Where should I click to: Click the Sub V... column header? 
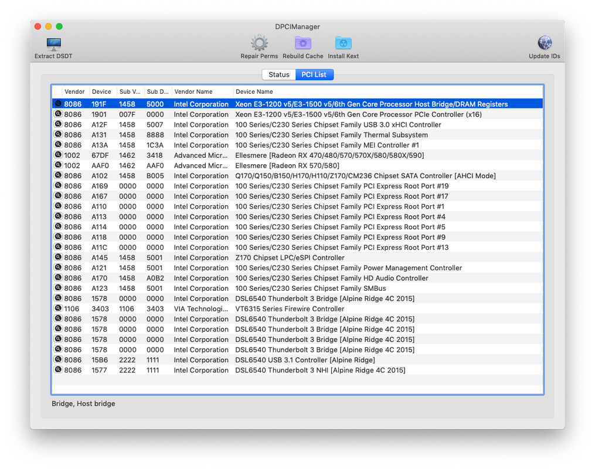click(130, 92)
